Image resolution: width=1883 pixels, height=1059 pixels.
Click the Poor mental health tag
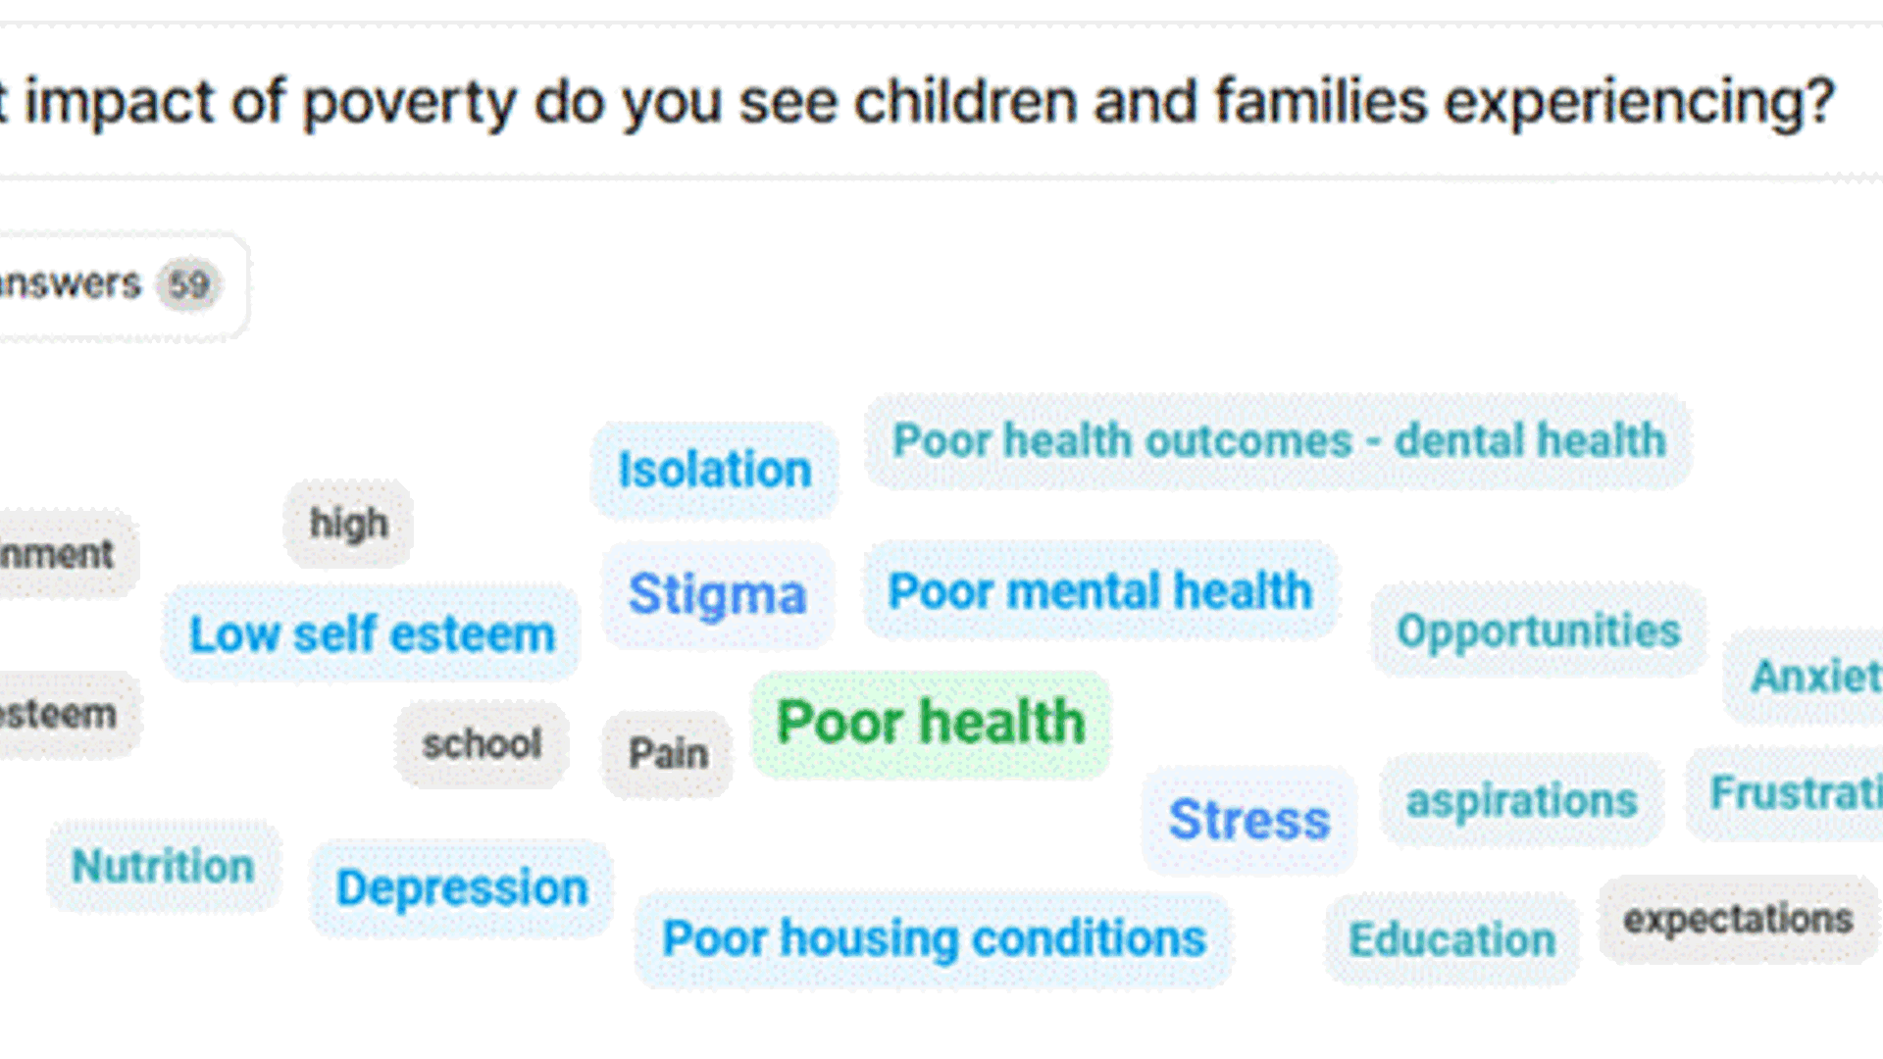(1100, 591)
